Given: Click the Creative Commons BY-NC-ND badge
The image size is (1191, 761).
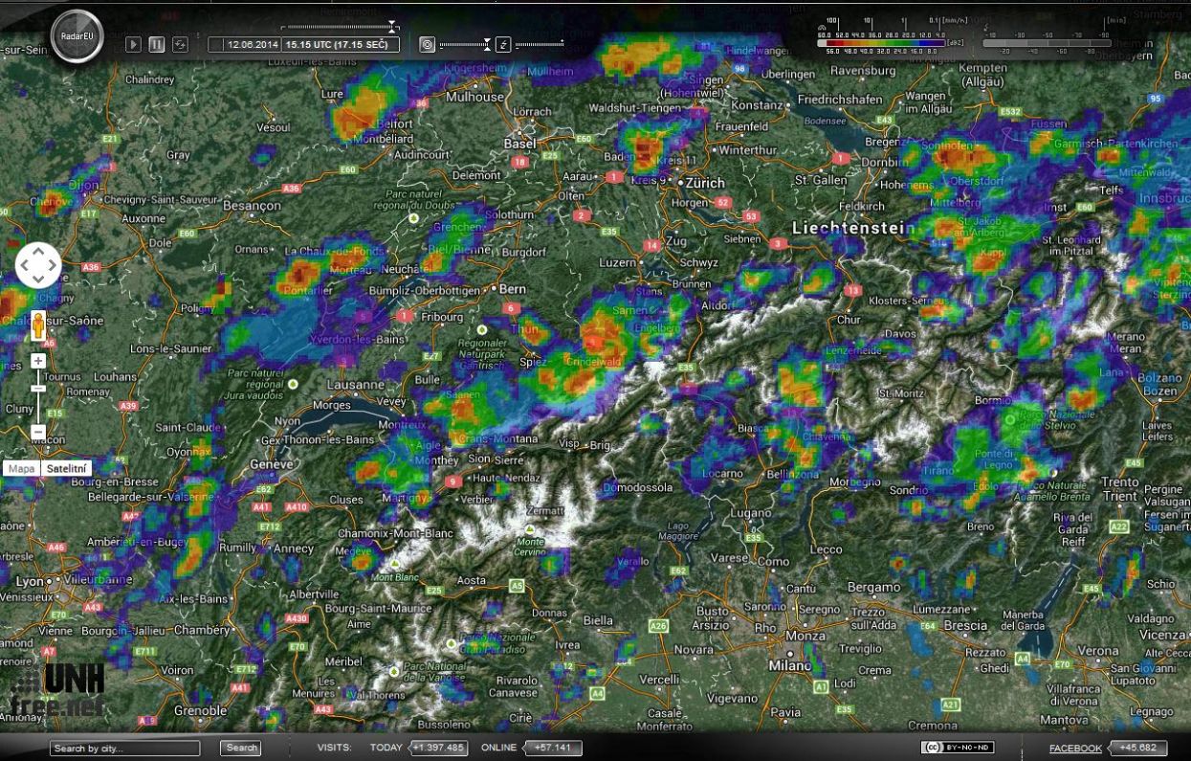Looking at the screenshot, I should point(957,748).
